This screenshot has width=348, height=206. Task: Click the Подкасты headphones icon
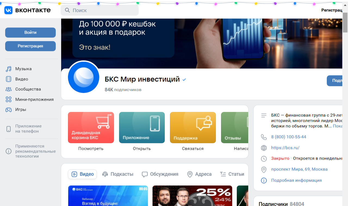coord(105,174)
